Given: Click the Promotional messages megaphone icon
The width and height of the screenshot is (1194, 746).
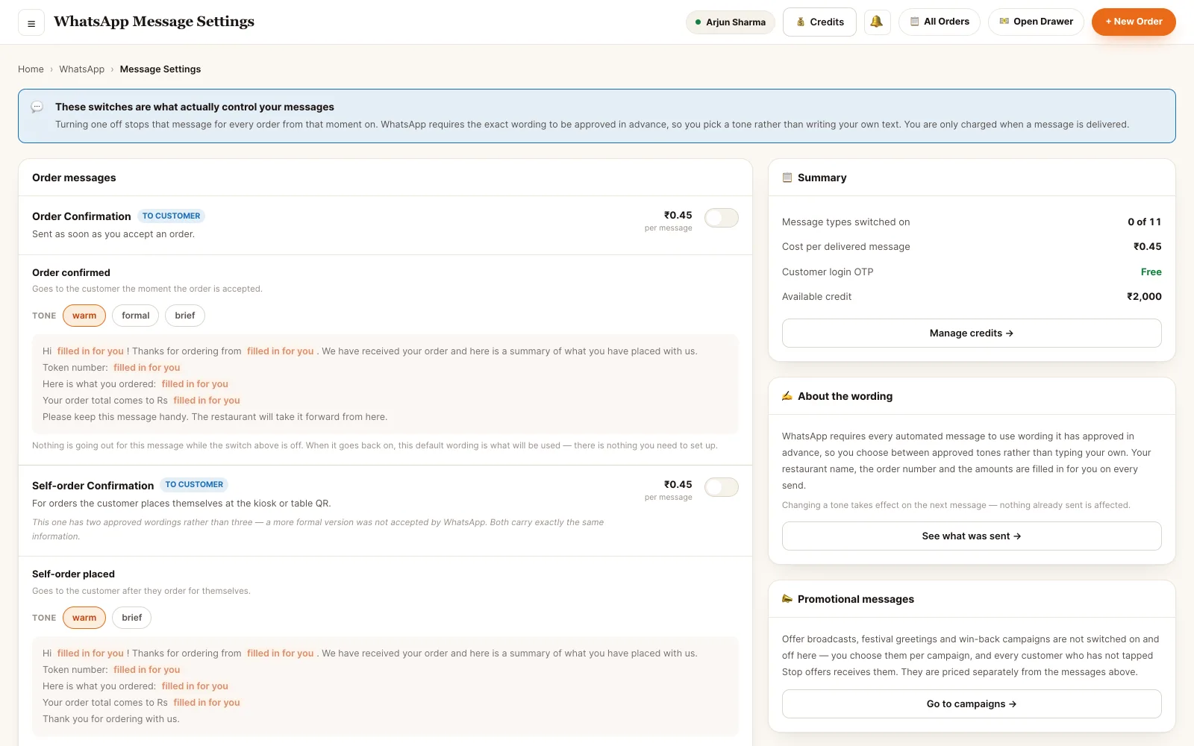Looking at the screenshot, I should (x=787, y=599).
